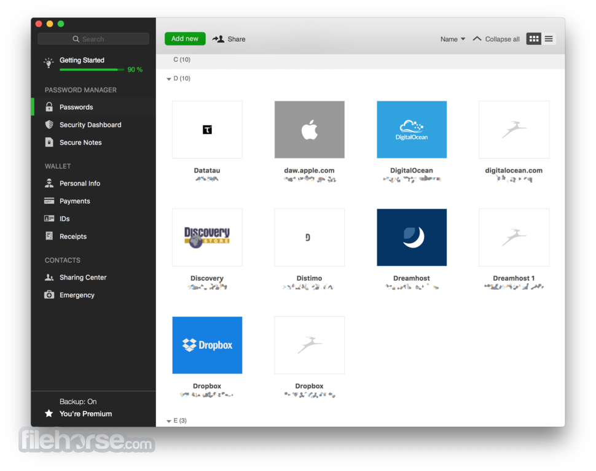Open the Dropbox tile with gazelle placeholder

pos(310,345)
